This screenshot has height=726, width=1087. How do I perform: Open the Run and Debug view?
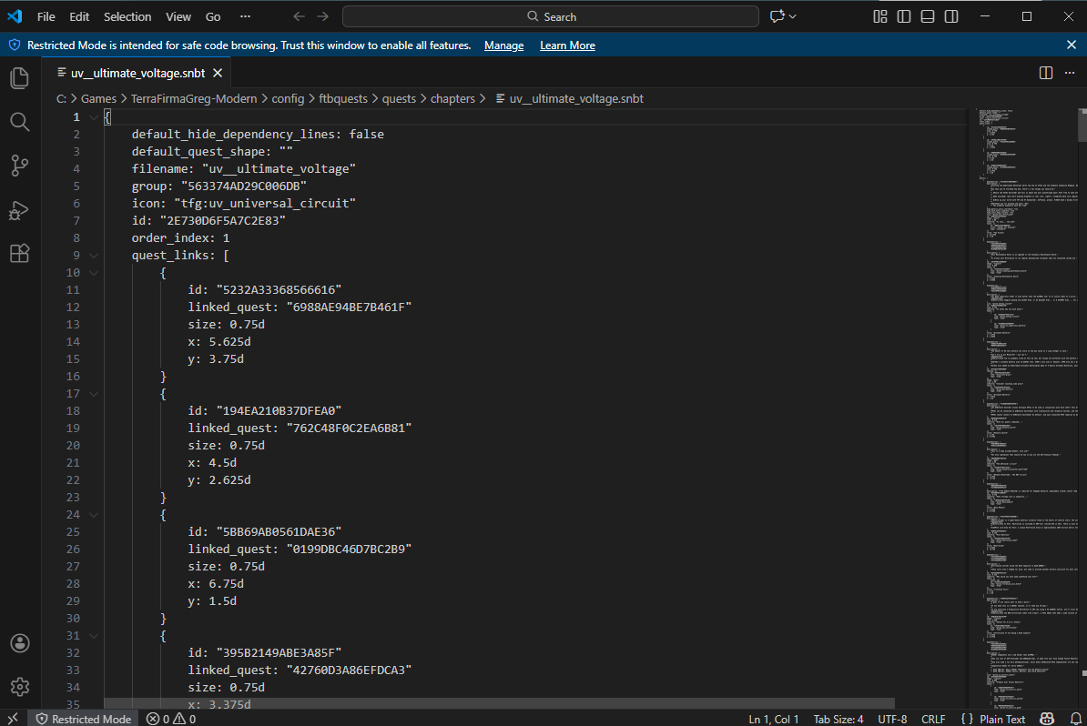tap(19, 210)
